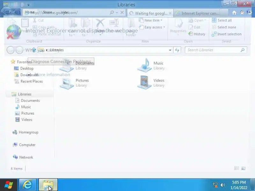Open the New item dropdown
The height and width of the screenshot is (191, 255).
point(151,20)
